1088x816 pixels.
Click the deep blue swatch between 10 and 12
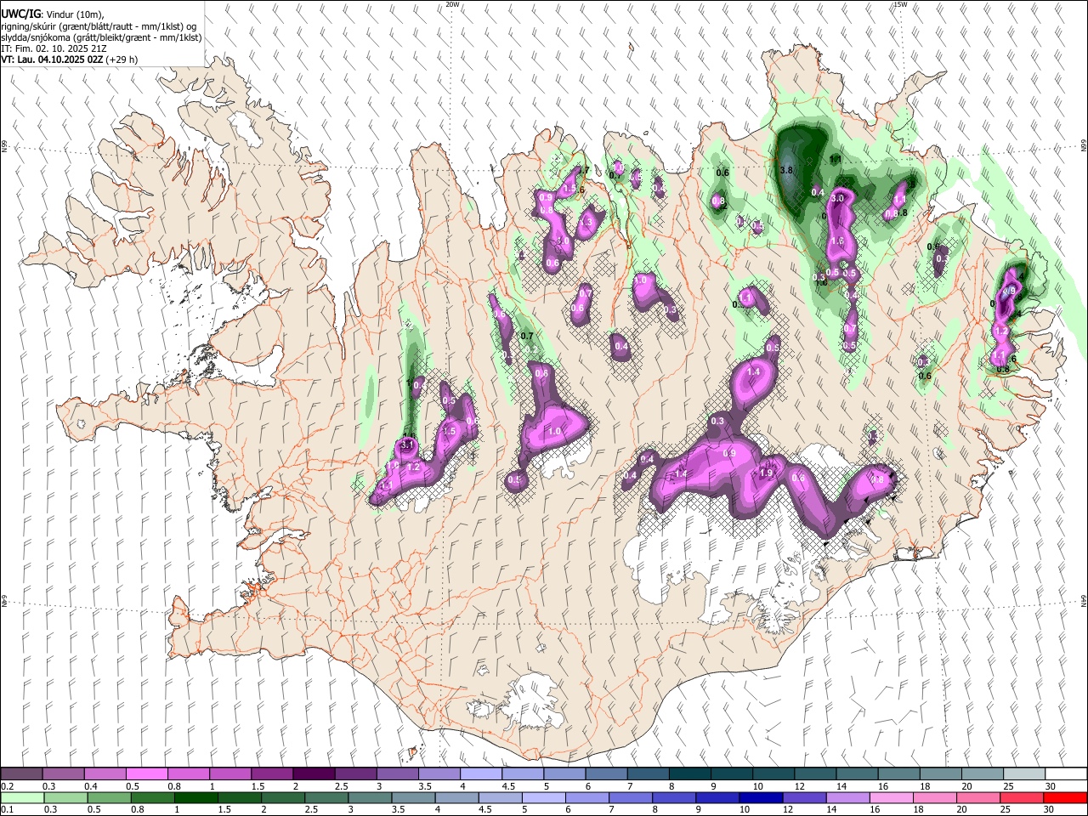pos(761,797)
